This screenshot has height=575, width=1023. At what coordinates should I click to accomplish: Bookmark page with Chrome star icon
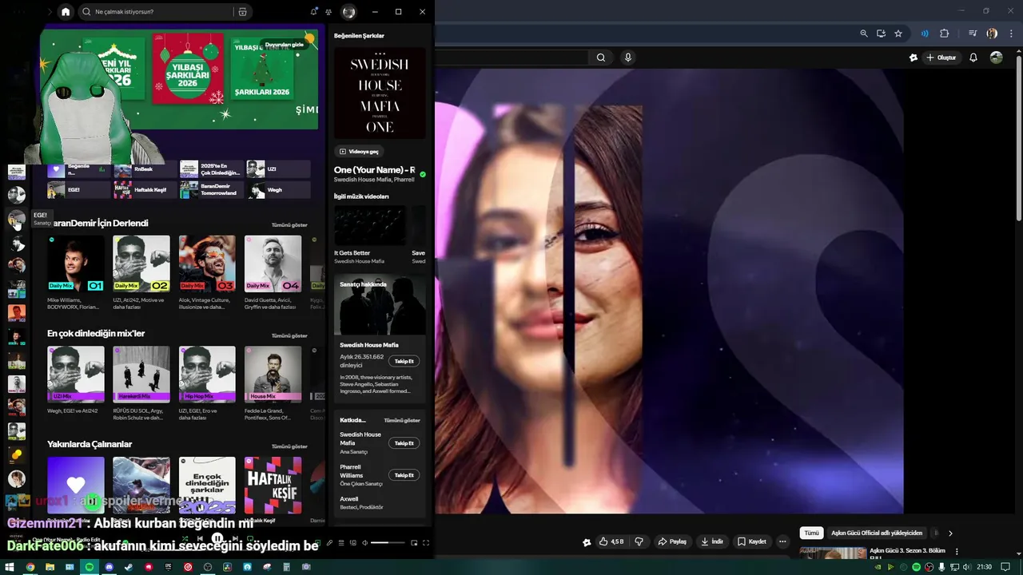tap(898, 34)
